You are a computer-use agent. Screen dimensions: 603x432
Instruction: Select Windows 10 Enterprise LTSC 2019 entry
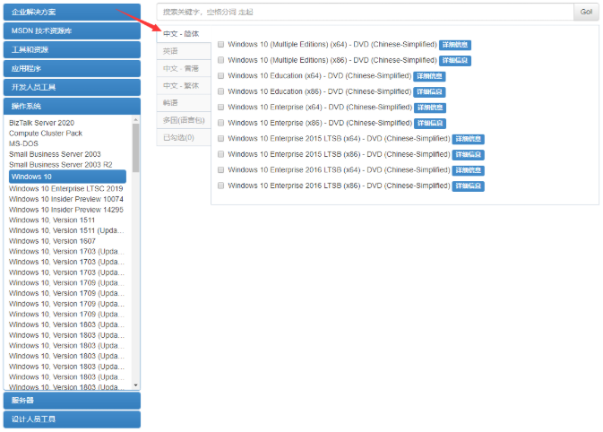point(66,189)
